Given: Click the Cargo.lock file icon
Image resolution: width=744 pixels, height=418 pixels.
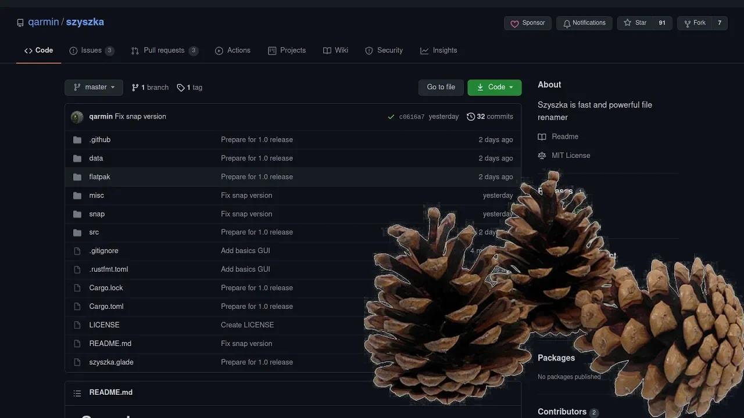Looking at the screenshot, I should pyautogui.click(x=77, y=288).
